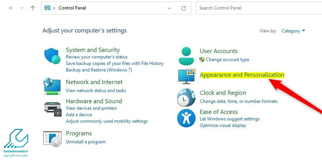Open the View by Category dropdown
Screen dimensions: 322x161
293,31
